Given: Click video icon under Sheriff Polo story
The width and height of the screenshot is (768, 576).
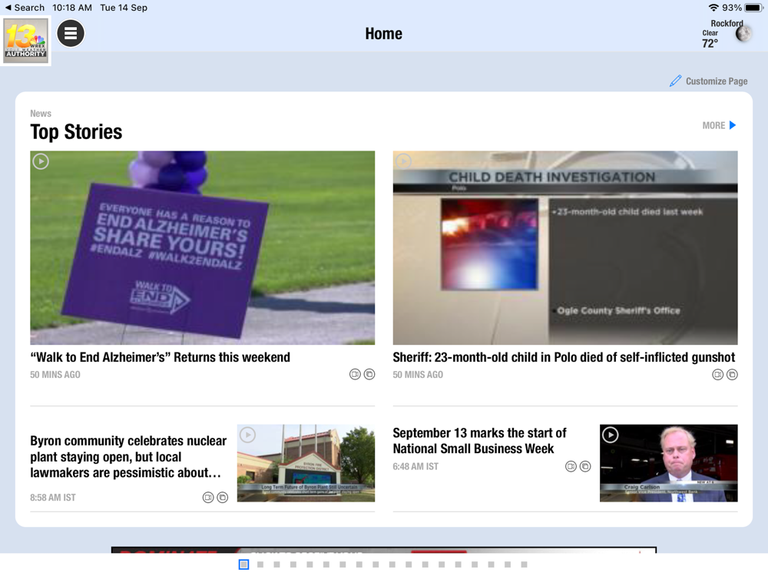Looking at the screenshot, I should (717, 375).
